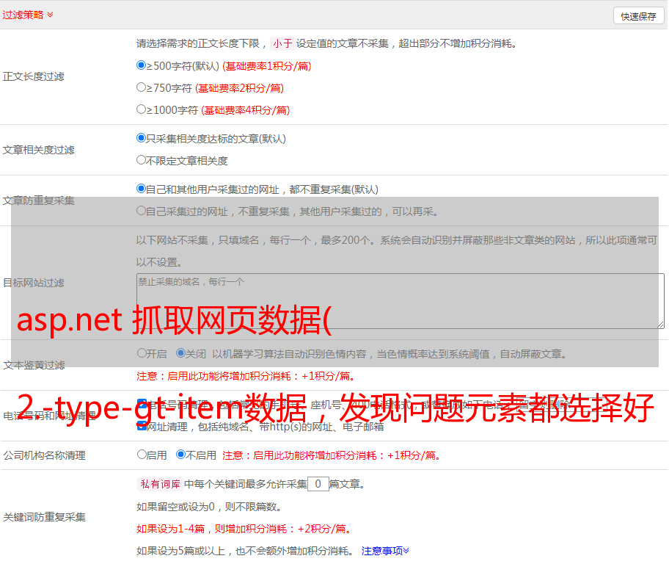Focus the 禁止采集的域名 text area
This screenshot has width=669, height=564.
(401, 301)
